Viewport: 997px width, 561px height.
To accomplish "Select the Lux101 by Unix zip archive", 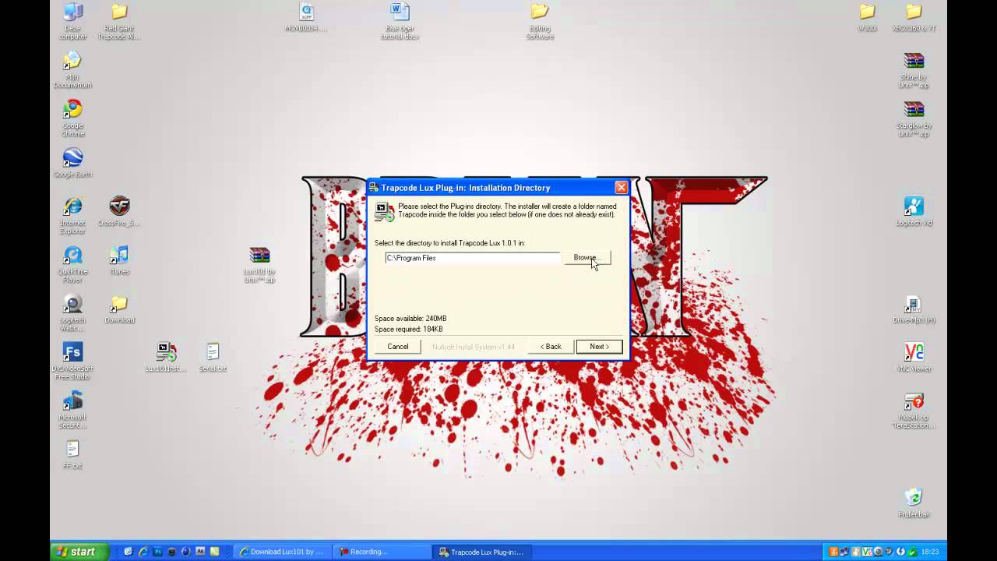I will point(259,264).
